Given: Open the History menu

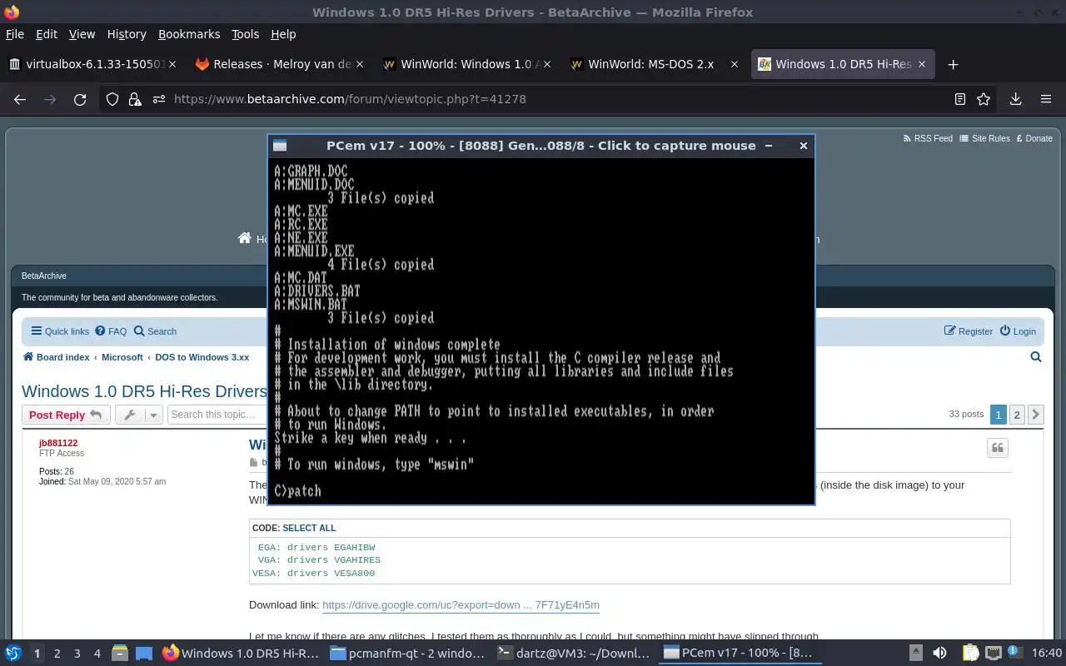Looking at the screenshot, I should 127,34.
